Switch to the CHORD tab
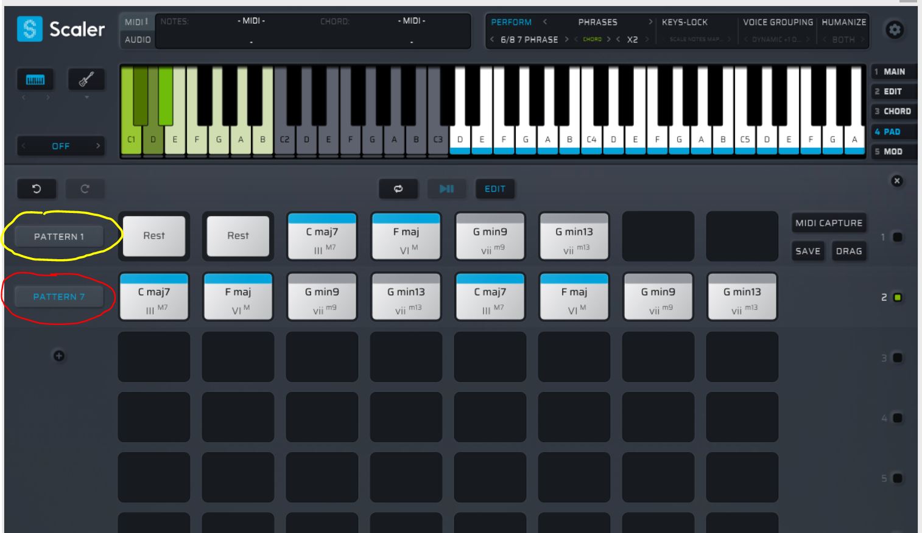Image resolution: width=922 pixels, height=533 pixels. 893,111
